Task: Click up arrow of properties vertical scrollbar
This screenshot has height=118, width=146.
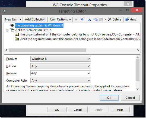Action: click(x=138, y=58)
